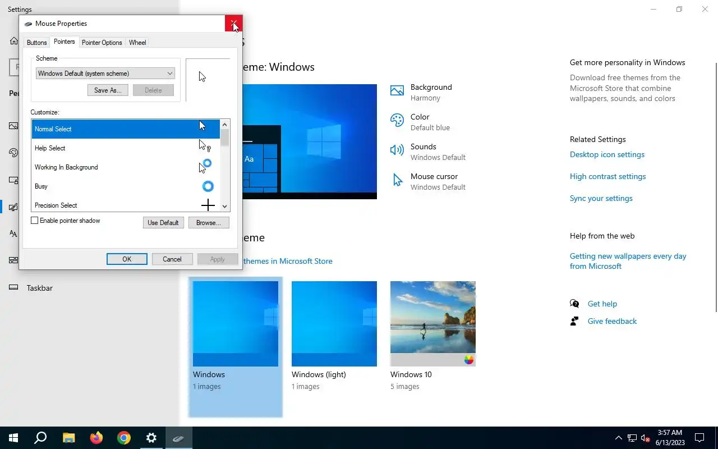Open the Wheel tab
The image size is (718, 449).
pos(137,43)
